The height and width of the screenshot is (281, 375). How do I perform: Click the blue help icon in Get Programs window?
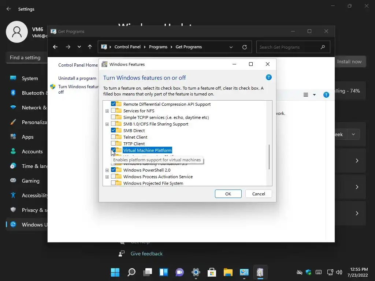[326, 95]
